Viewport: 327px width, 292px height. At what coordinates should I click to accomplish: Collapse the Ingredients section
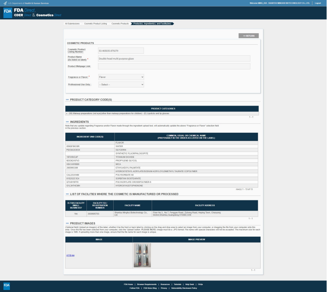(x=67, y=122)
